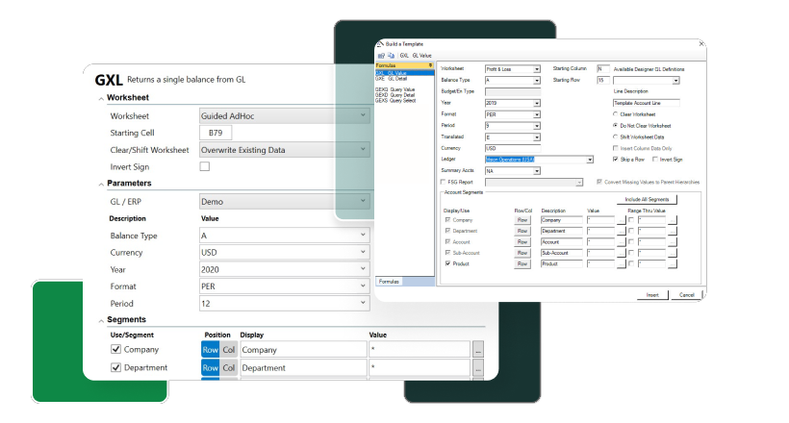The width and height of the screenshot is (789, 423).
Task: Enable the FSG Report checkbox
Action: click(443, 182)
